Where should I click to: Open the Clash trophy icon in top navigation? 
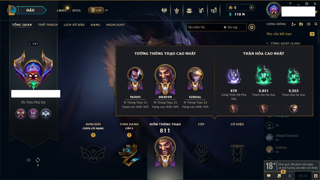pos(164,10)
